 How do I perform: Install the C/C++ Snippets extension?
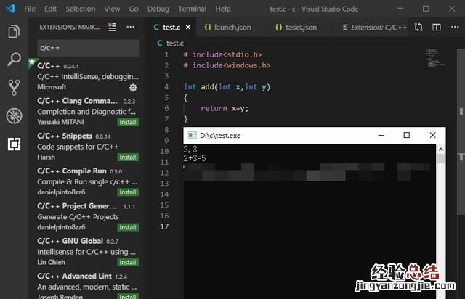128,157
